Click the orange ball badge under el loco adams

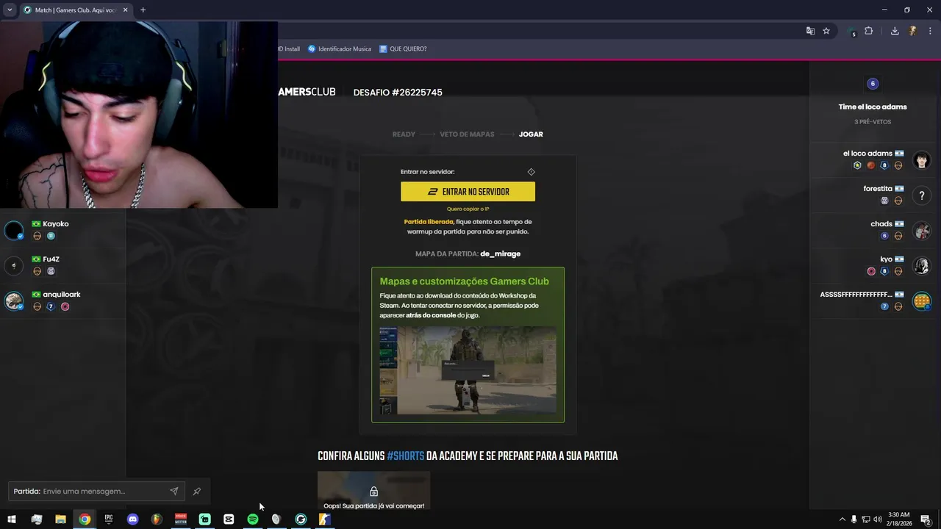tap(871, 165)
